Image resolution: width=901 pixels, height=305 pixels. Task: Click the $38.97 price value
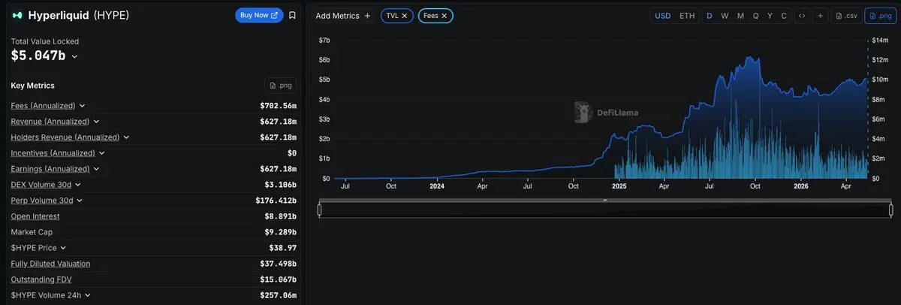(x=282, y=248)
